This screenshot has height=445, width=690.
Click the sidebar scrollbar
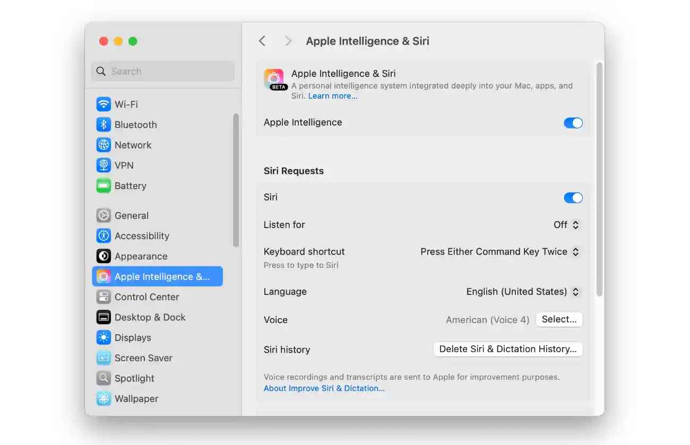[x=236, y=180]
